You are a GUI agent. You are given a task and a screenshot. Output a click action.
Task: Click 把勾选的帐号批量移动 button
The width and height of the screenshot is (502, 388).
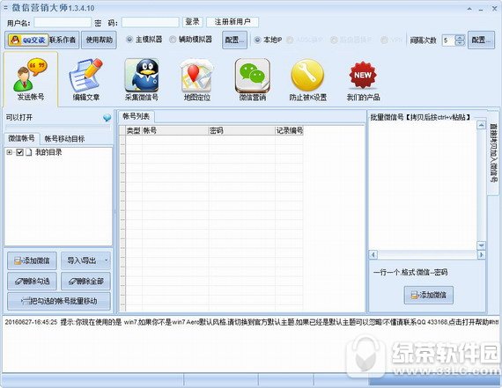(x=59, y=301)
